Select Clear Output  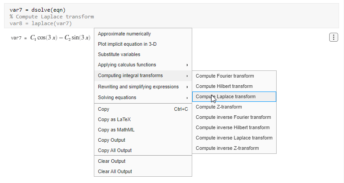point(112,161)
